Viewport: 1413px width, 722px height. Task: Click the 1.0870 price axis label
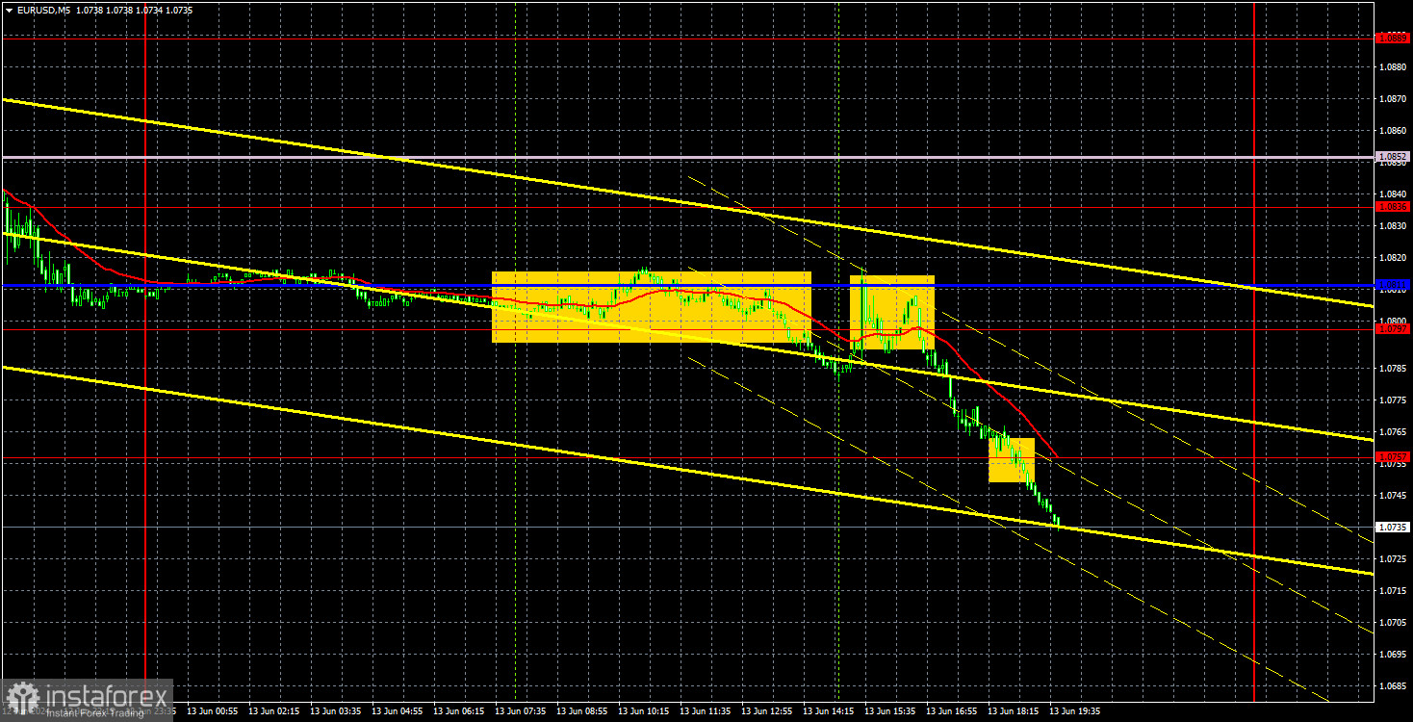(x=1393, y=99)
